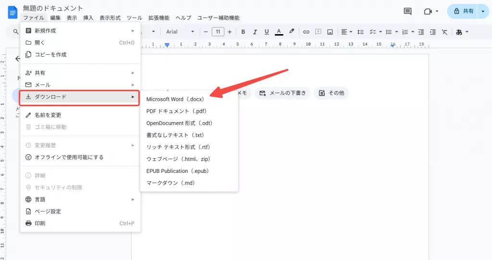
Task: Open the ヘルプ menu
Action: [x=184, y=18]
